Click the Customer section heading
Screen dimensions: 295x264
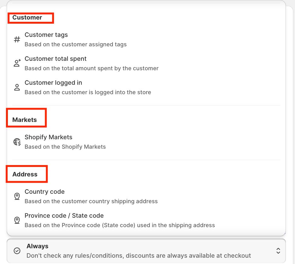(x=27, y=18)
